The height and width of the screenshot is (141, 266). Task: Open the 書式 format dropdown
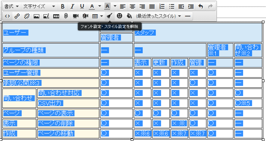tap(12, 6)
